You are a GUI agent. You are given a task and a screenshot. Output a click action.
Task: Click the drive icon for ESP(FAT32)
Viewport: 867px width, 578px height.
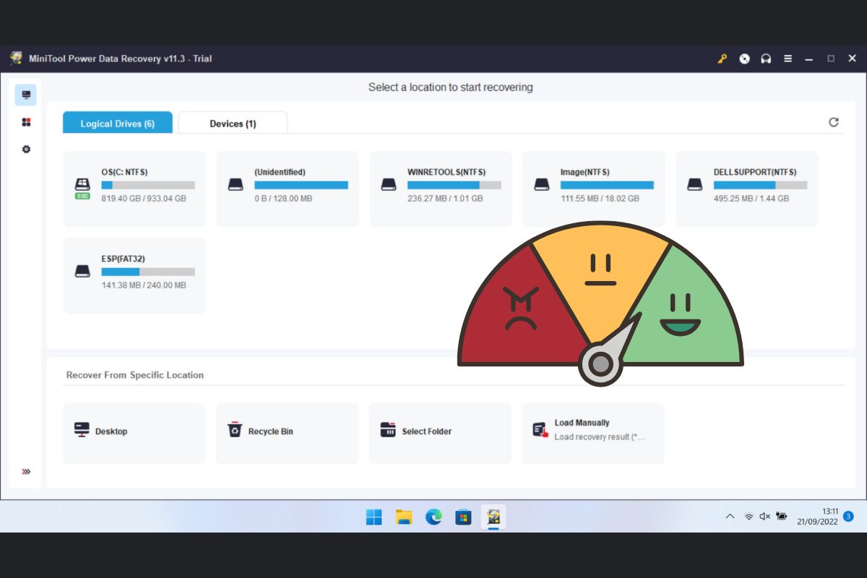82,272
